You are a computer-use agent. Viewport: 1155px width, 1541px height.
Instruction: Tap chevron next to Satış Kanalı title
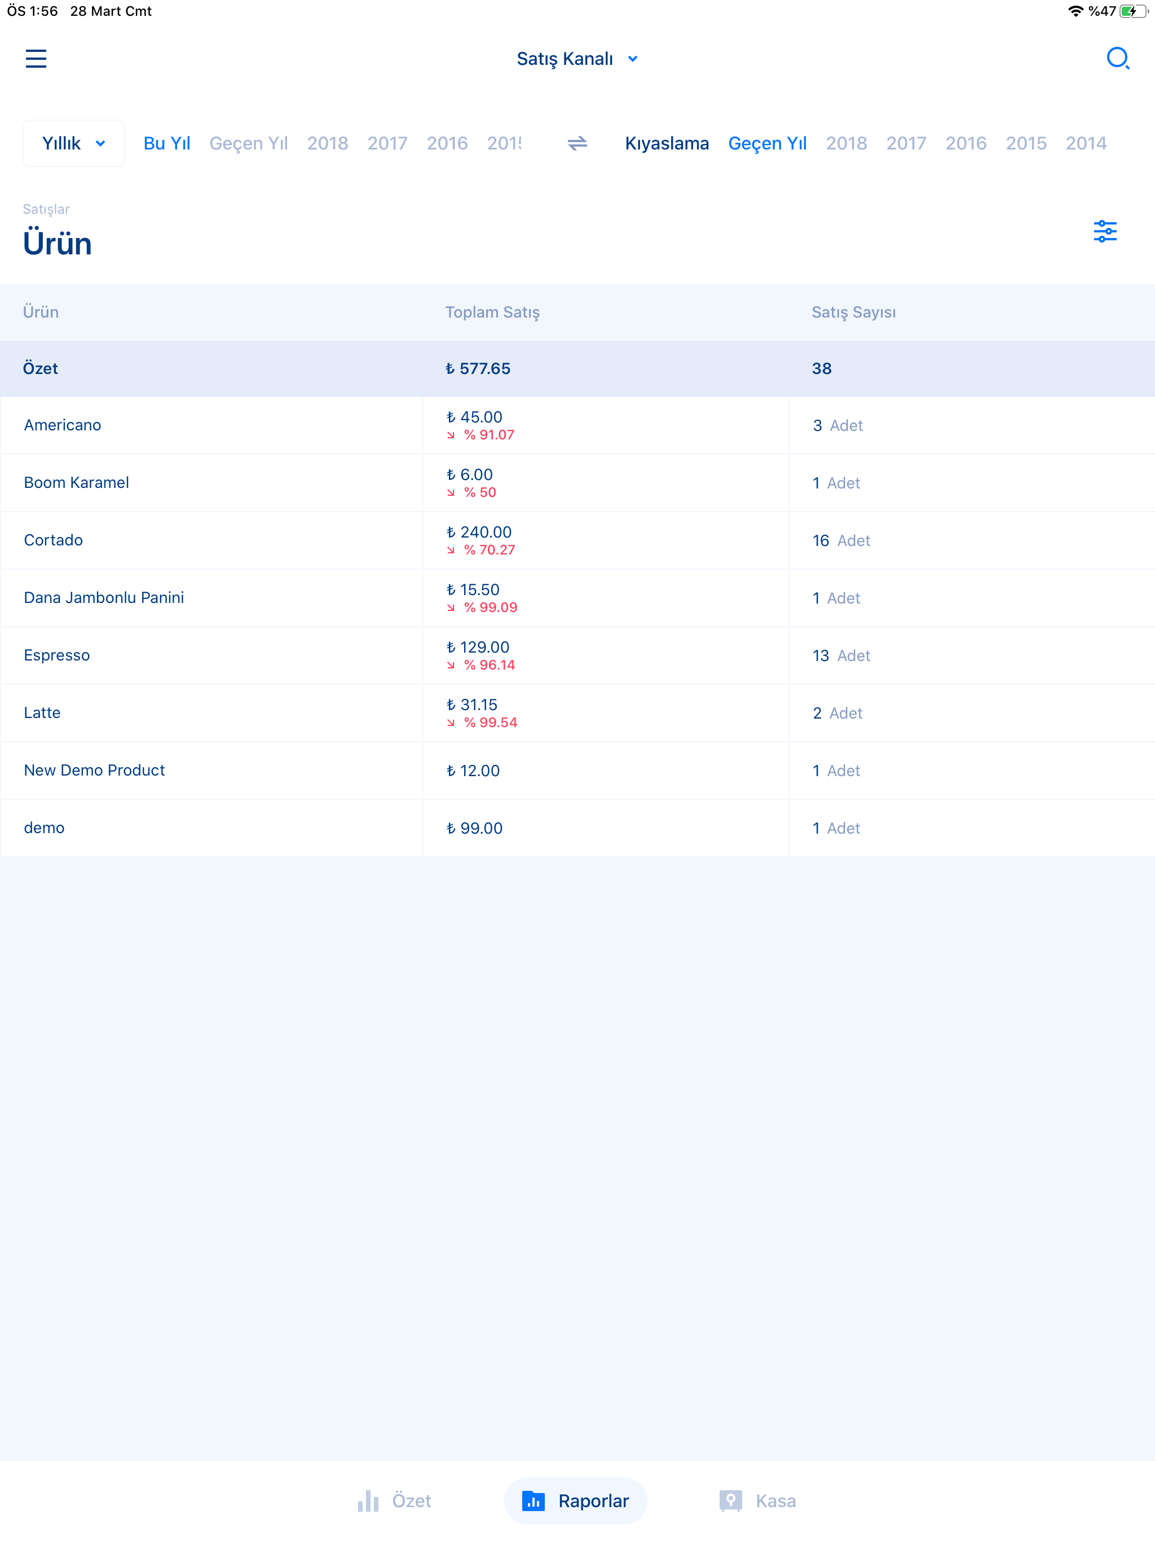(x=633, y=59)
